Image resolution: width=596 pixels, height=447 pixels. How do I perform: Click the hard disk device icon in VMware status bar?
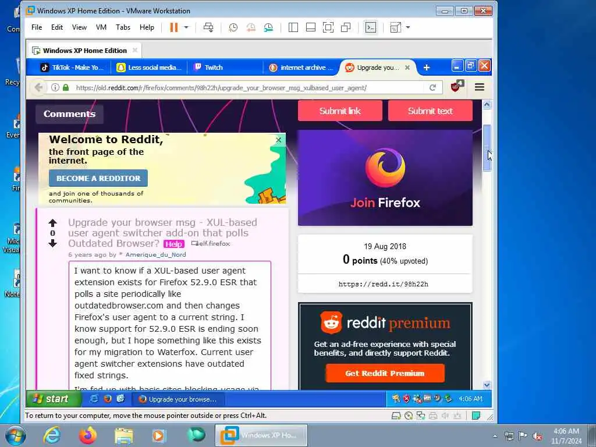(396, 416)
